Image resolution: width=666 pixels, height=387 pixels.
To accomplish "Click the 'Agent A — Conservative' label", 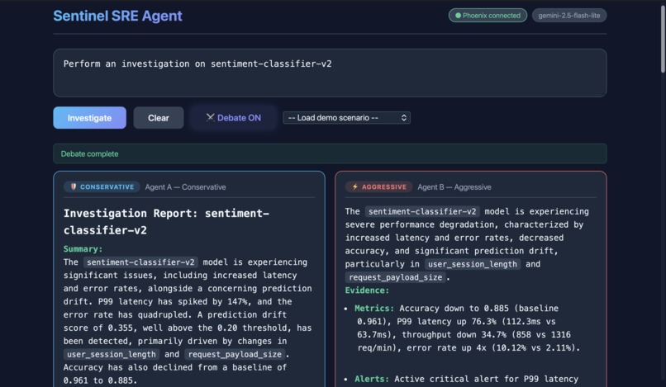I will point(186,187).
